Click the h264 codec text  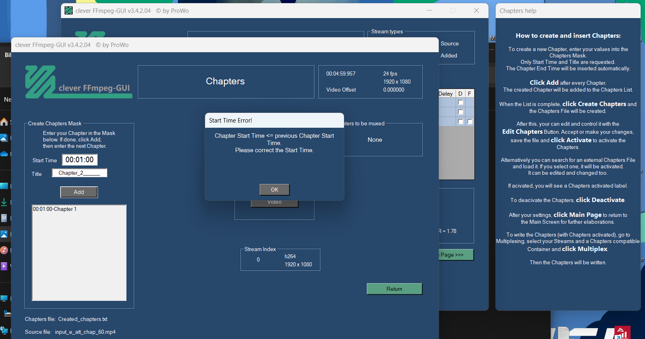pos(290,257)
